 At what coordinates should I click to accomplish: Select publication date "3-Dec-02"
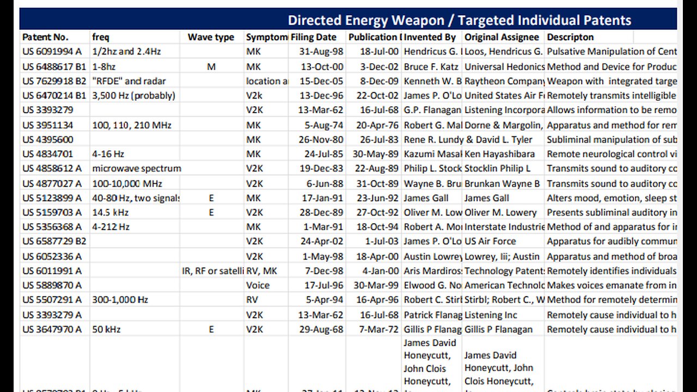pos(380,66)
